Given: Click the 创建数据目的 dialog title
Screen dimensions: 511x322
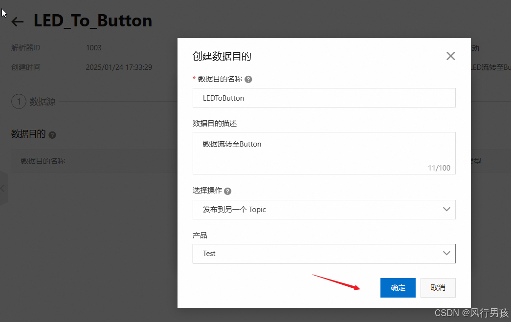Looking at the screenshot, I should (x=222, y=56).
